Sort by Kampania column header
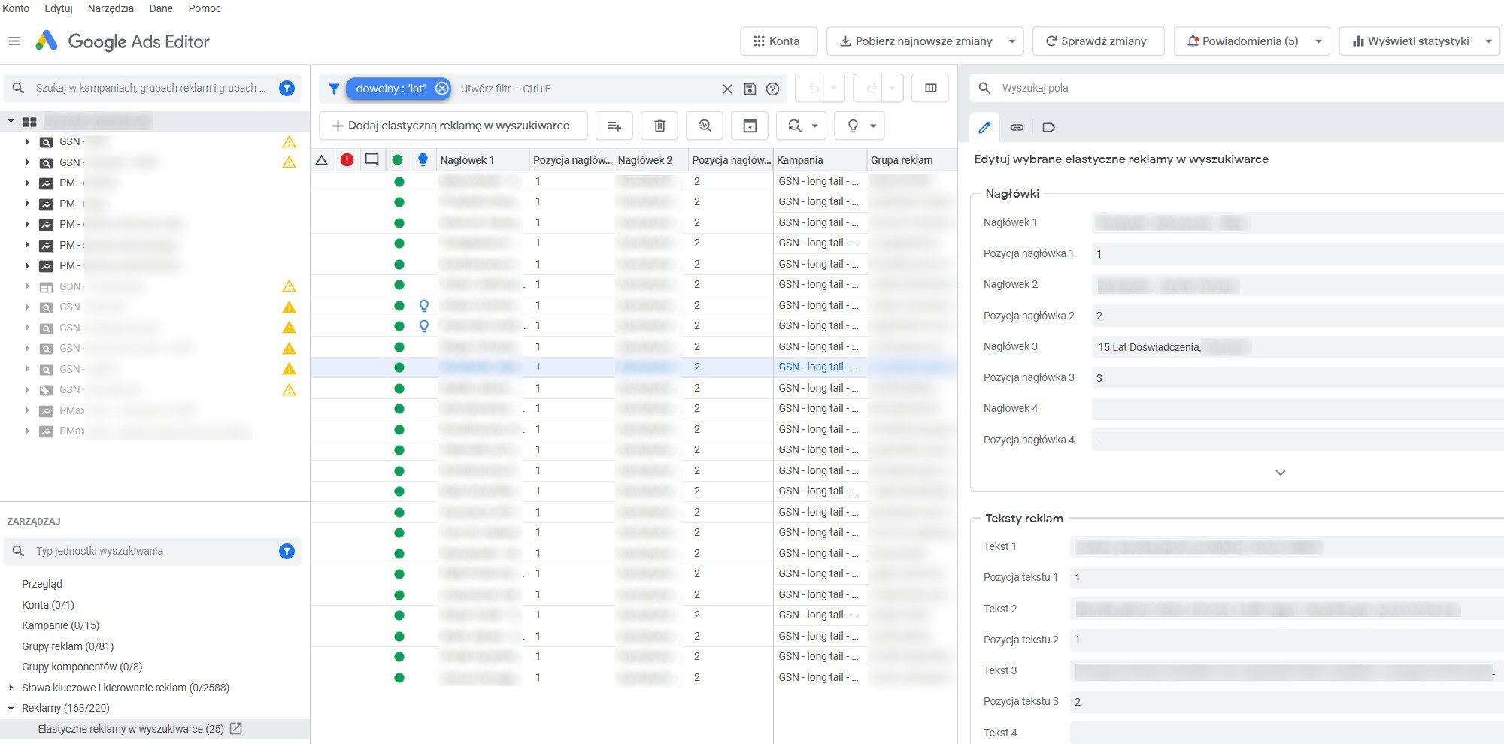The height and width of the screenshot is (744, 1504). pos(820,160)
